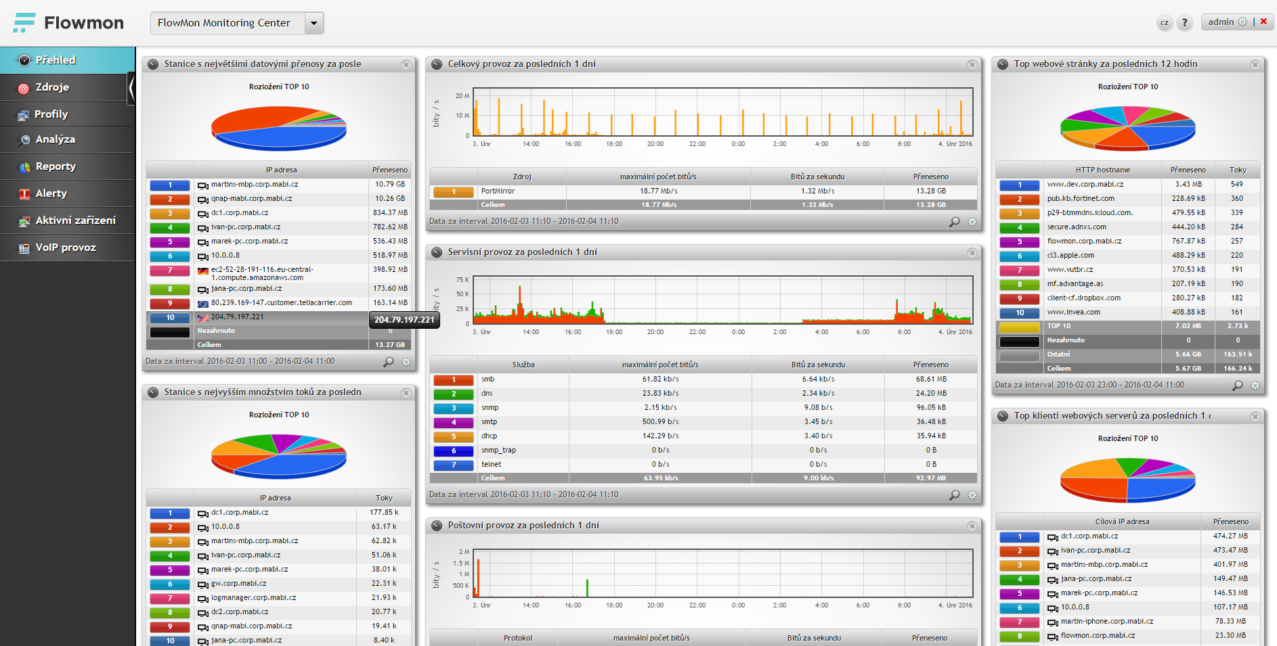The image size is (1277, 646).
Task: Collapse the left sidebar with arrow handle
Action: coord(131,89)
